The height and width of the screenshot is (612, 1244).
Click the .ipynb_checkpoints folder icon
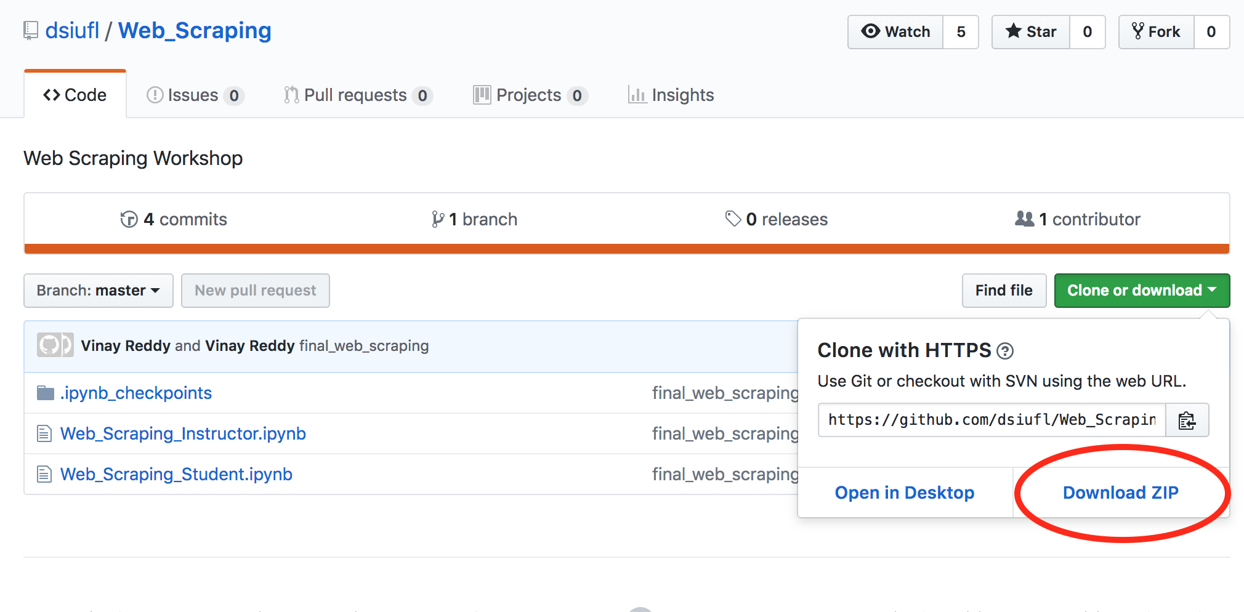click(45, 393)
